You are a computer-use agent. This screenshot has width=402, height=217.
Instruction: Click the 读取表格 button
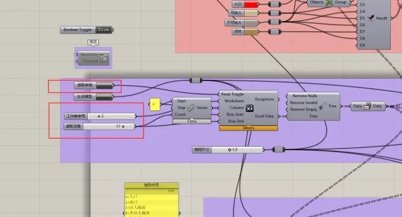pos(104,85)
